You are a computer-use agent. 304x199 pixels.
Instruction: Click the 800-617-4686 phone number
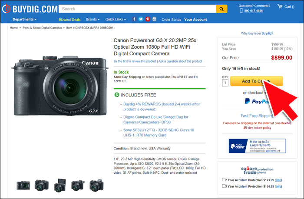(253, 11)
